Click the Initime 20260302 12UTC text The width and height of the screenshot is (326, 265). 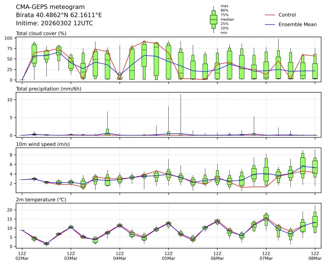(54, 23)
